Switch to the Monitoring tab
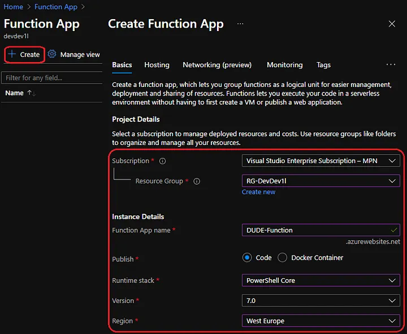 click(284, 65)
